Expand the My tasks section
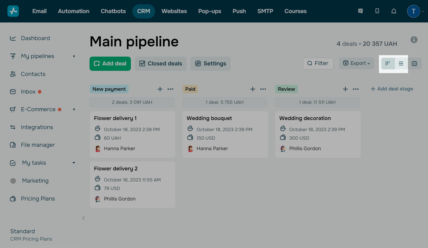Viewport: 428px width, 248px height. (74, 163)
